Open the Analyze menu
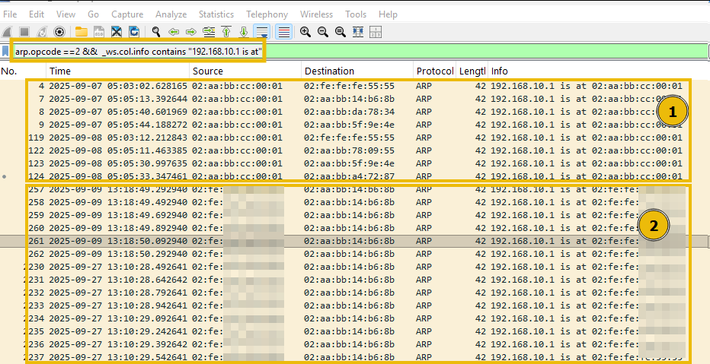 click(171, 14)
